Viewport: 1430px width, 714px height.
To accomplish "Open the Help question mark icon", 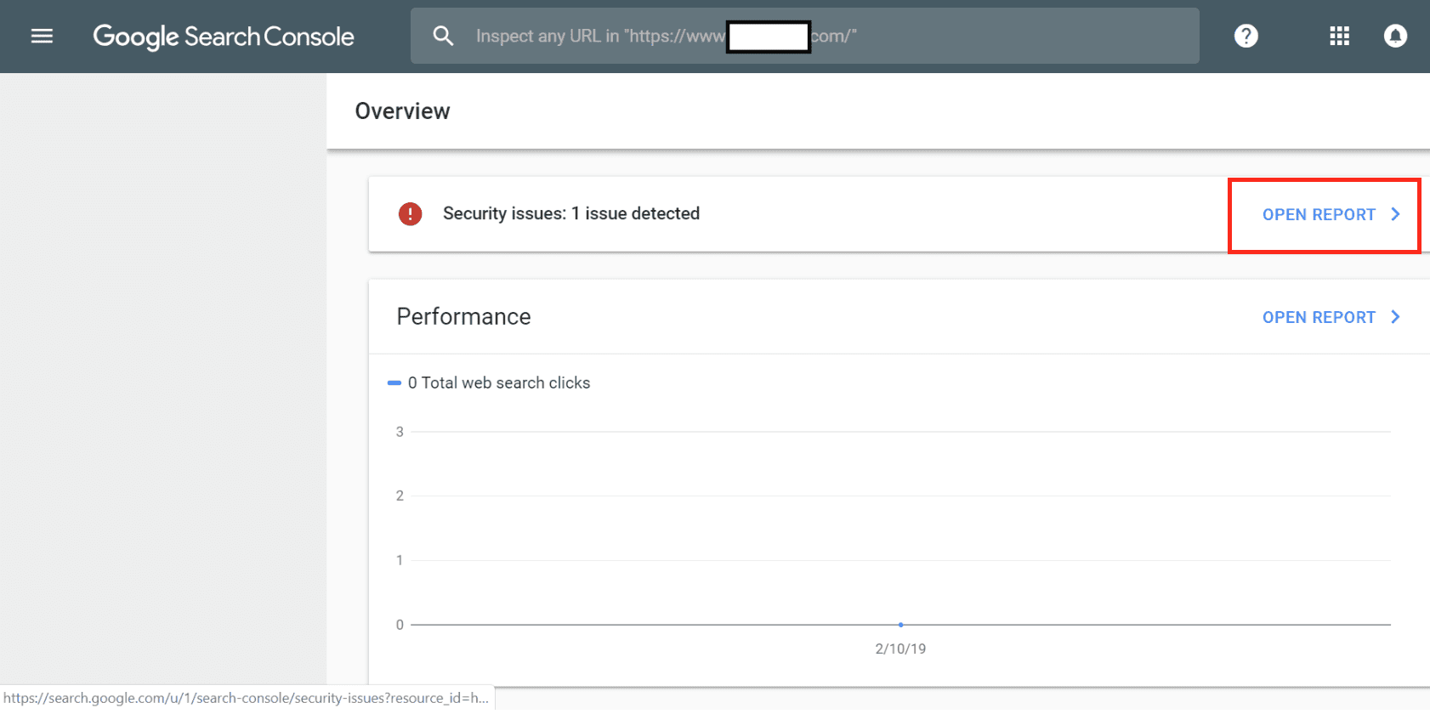I will [1246, 36].
